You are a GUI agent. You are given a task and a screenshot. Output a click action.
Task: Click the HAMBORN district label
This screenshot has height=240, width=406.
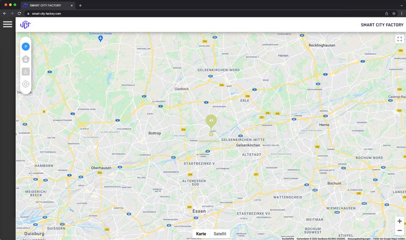pos(44,166)
